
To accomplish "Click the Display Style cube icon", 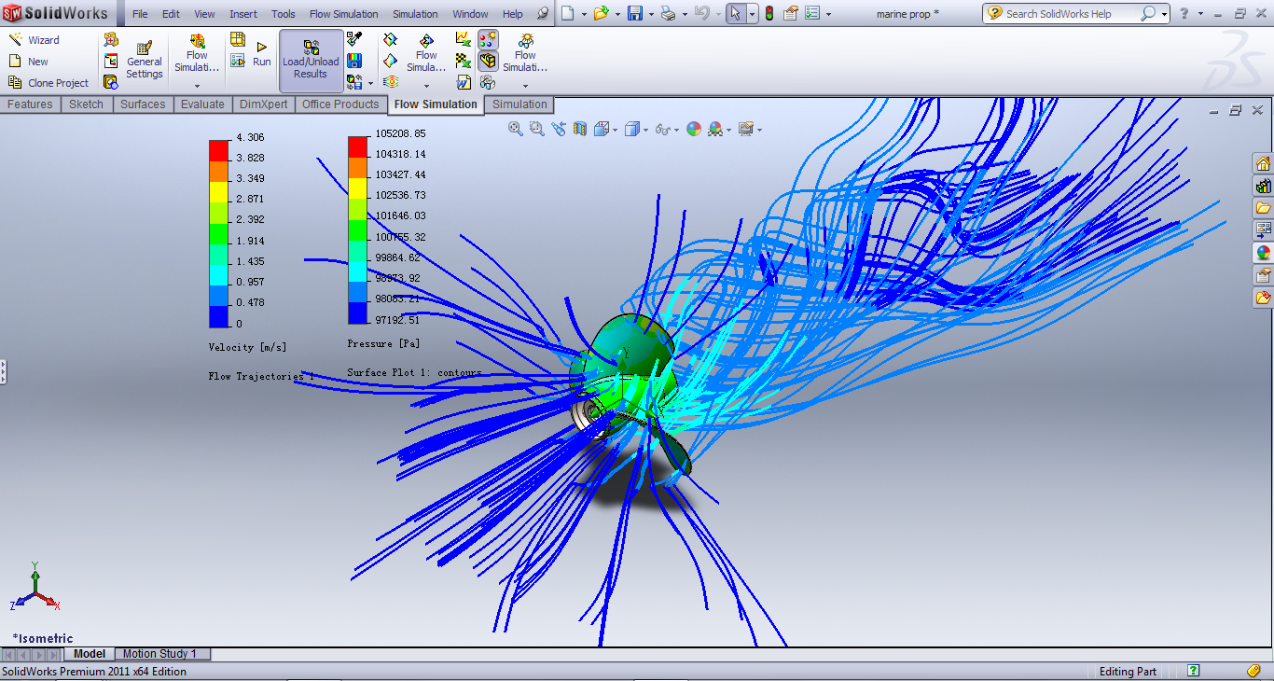I will point(631,129).
